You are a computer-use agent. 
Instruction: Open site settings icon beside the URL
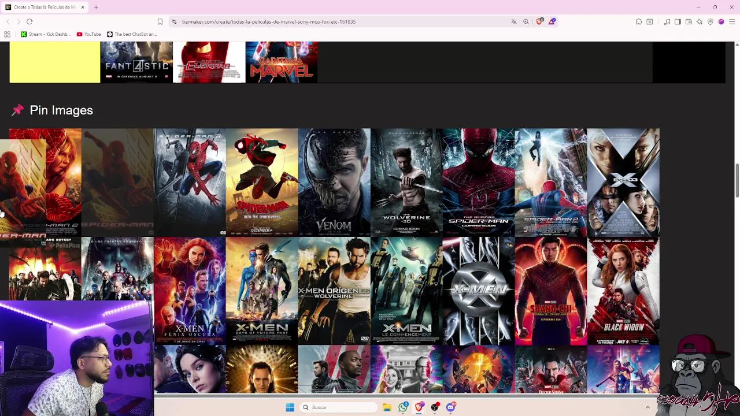pos(174,21)
